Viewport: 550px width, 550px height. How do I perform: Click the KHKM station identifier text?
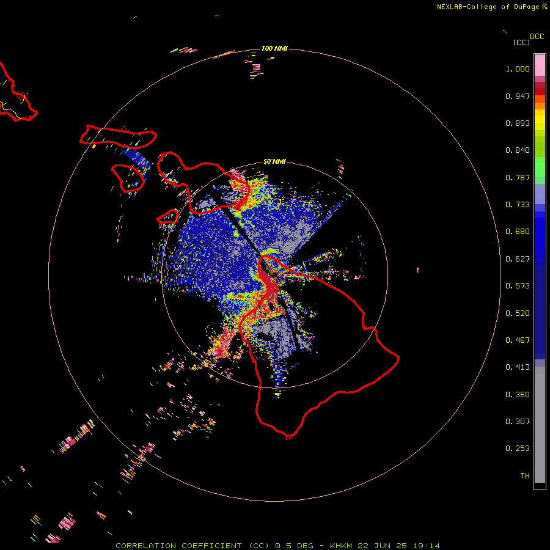pos(342,546)
